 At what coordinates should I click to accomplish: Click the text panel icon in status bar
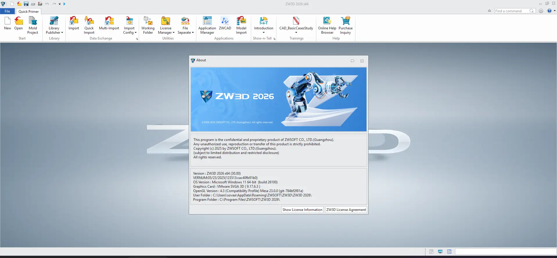[431, 252]
